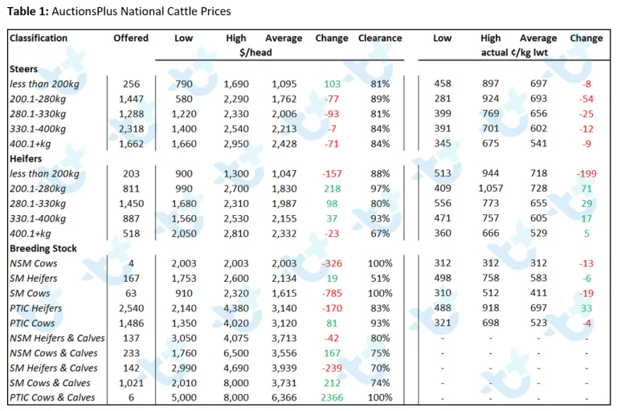Screen dimensions: 617x411
Task: Click the '3,939' average price cell
Action: pyautogui.click(x=284, y=368)
